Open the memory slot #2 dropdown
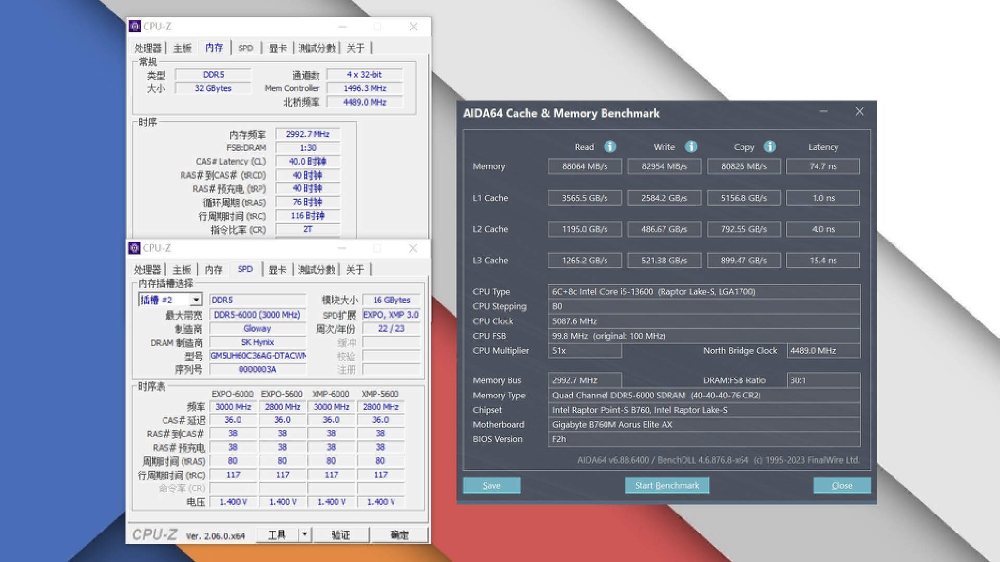1000x562 pixels. [x=196, y=300]
